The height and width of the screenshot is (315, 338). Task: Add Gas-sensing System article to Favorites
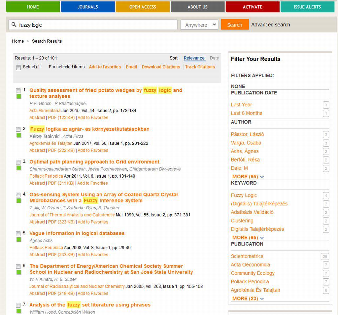(x=93, y=222)
